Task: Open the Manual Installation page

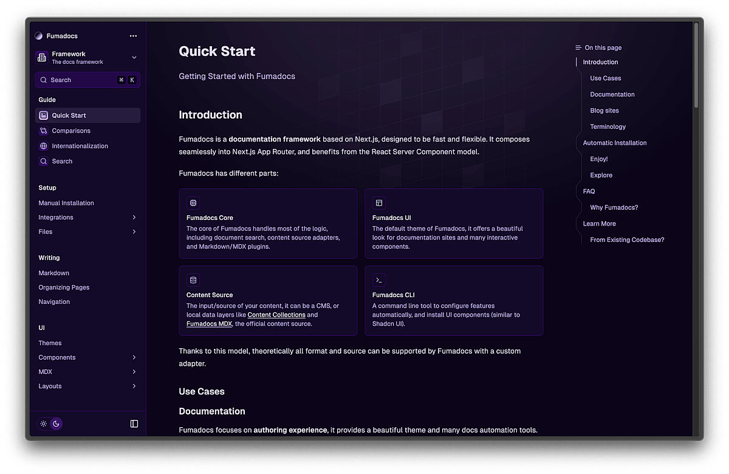Action: (66, 203)
